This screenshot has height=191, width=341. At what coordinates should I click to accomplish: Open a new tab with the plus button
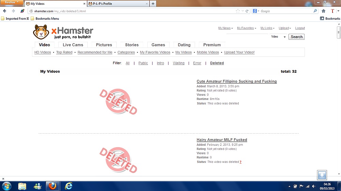click(153, 4)
